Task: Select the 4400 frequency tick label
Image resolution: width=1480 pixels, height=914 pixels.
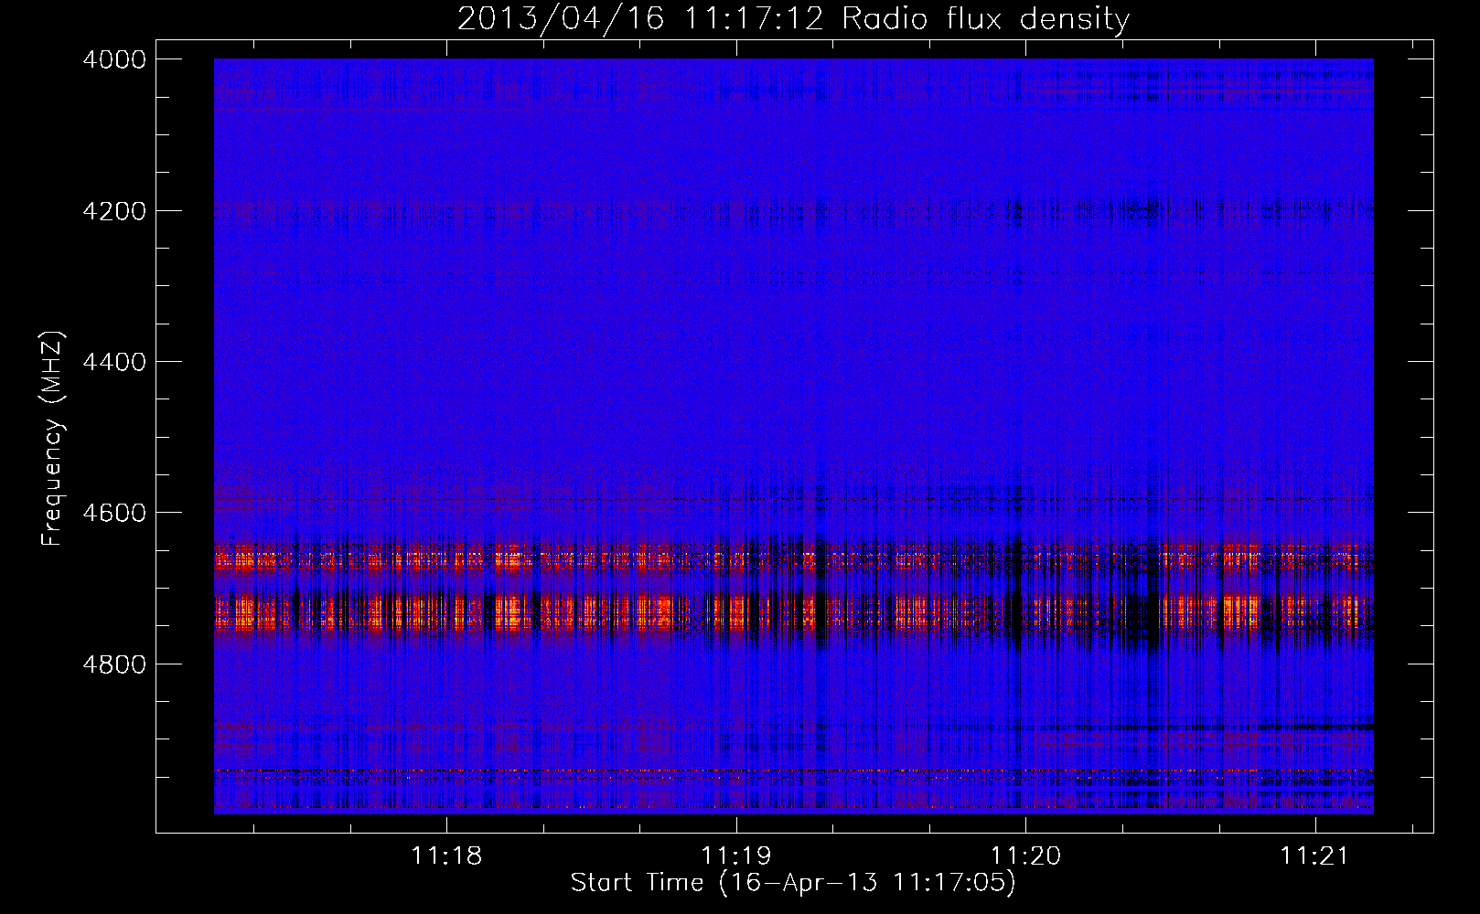Action: point(114,362)
